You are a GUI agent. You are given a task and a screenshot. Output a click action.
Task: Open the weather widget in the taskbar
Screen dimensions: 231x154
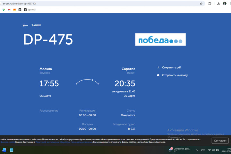point(180,150)
